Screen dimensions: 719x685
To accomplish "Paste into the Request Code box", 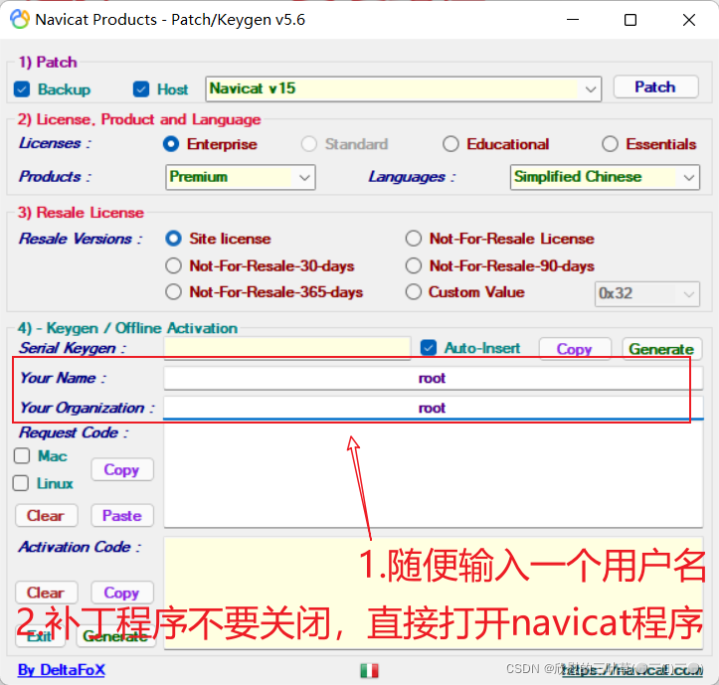I will 122,515.
